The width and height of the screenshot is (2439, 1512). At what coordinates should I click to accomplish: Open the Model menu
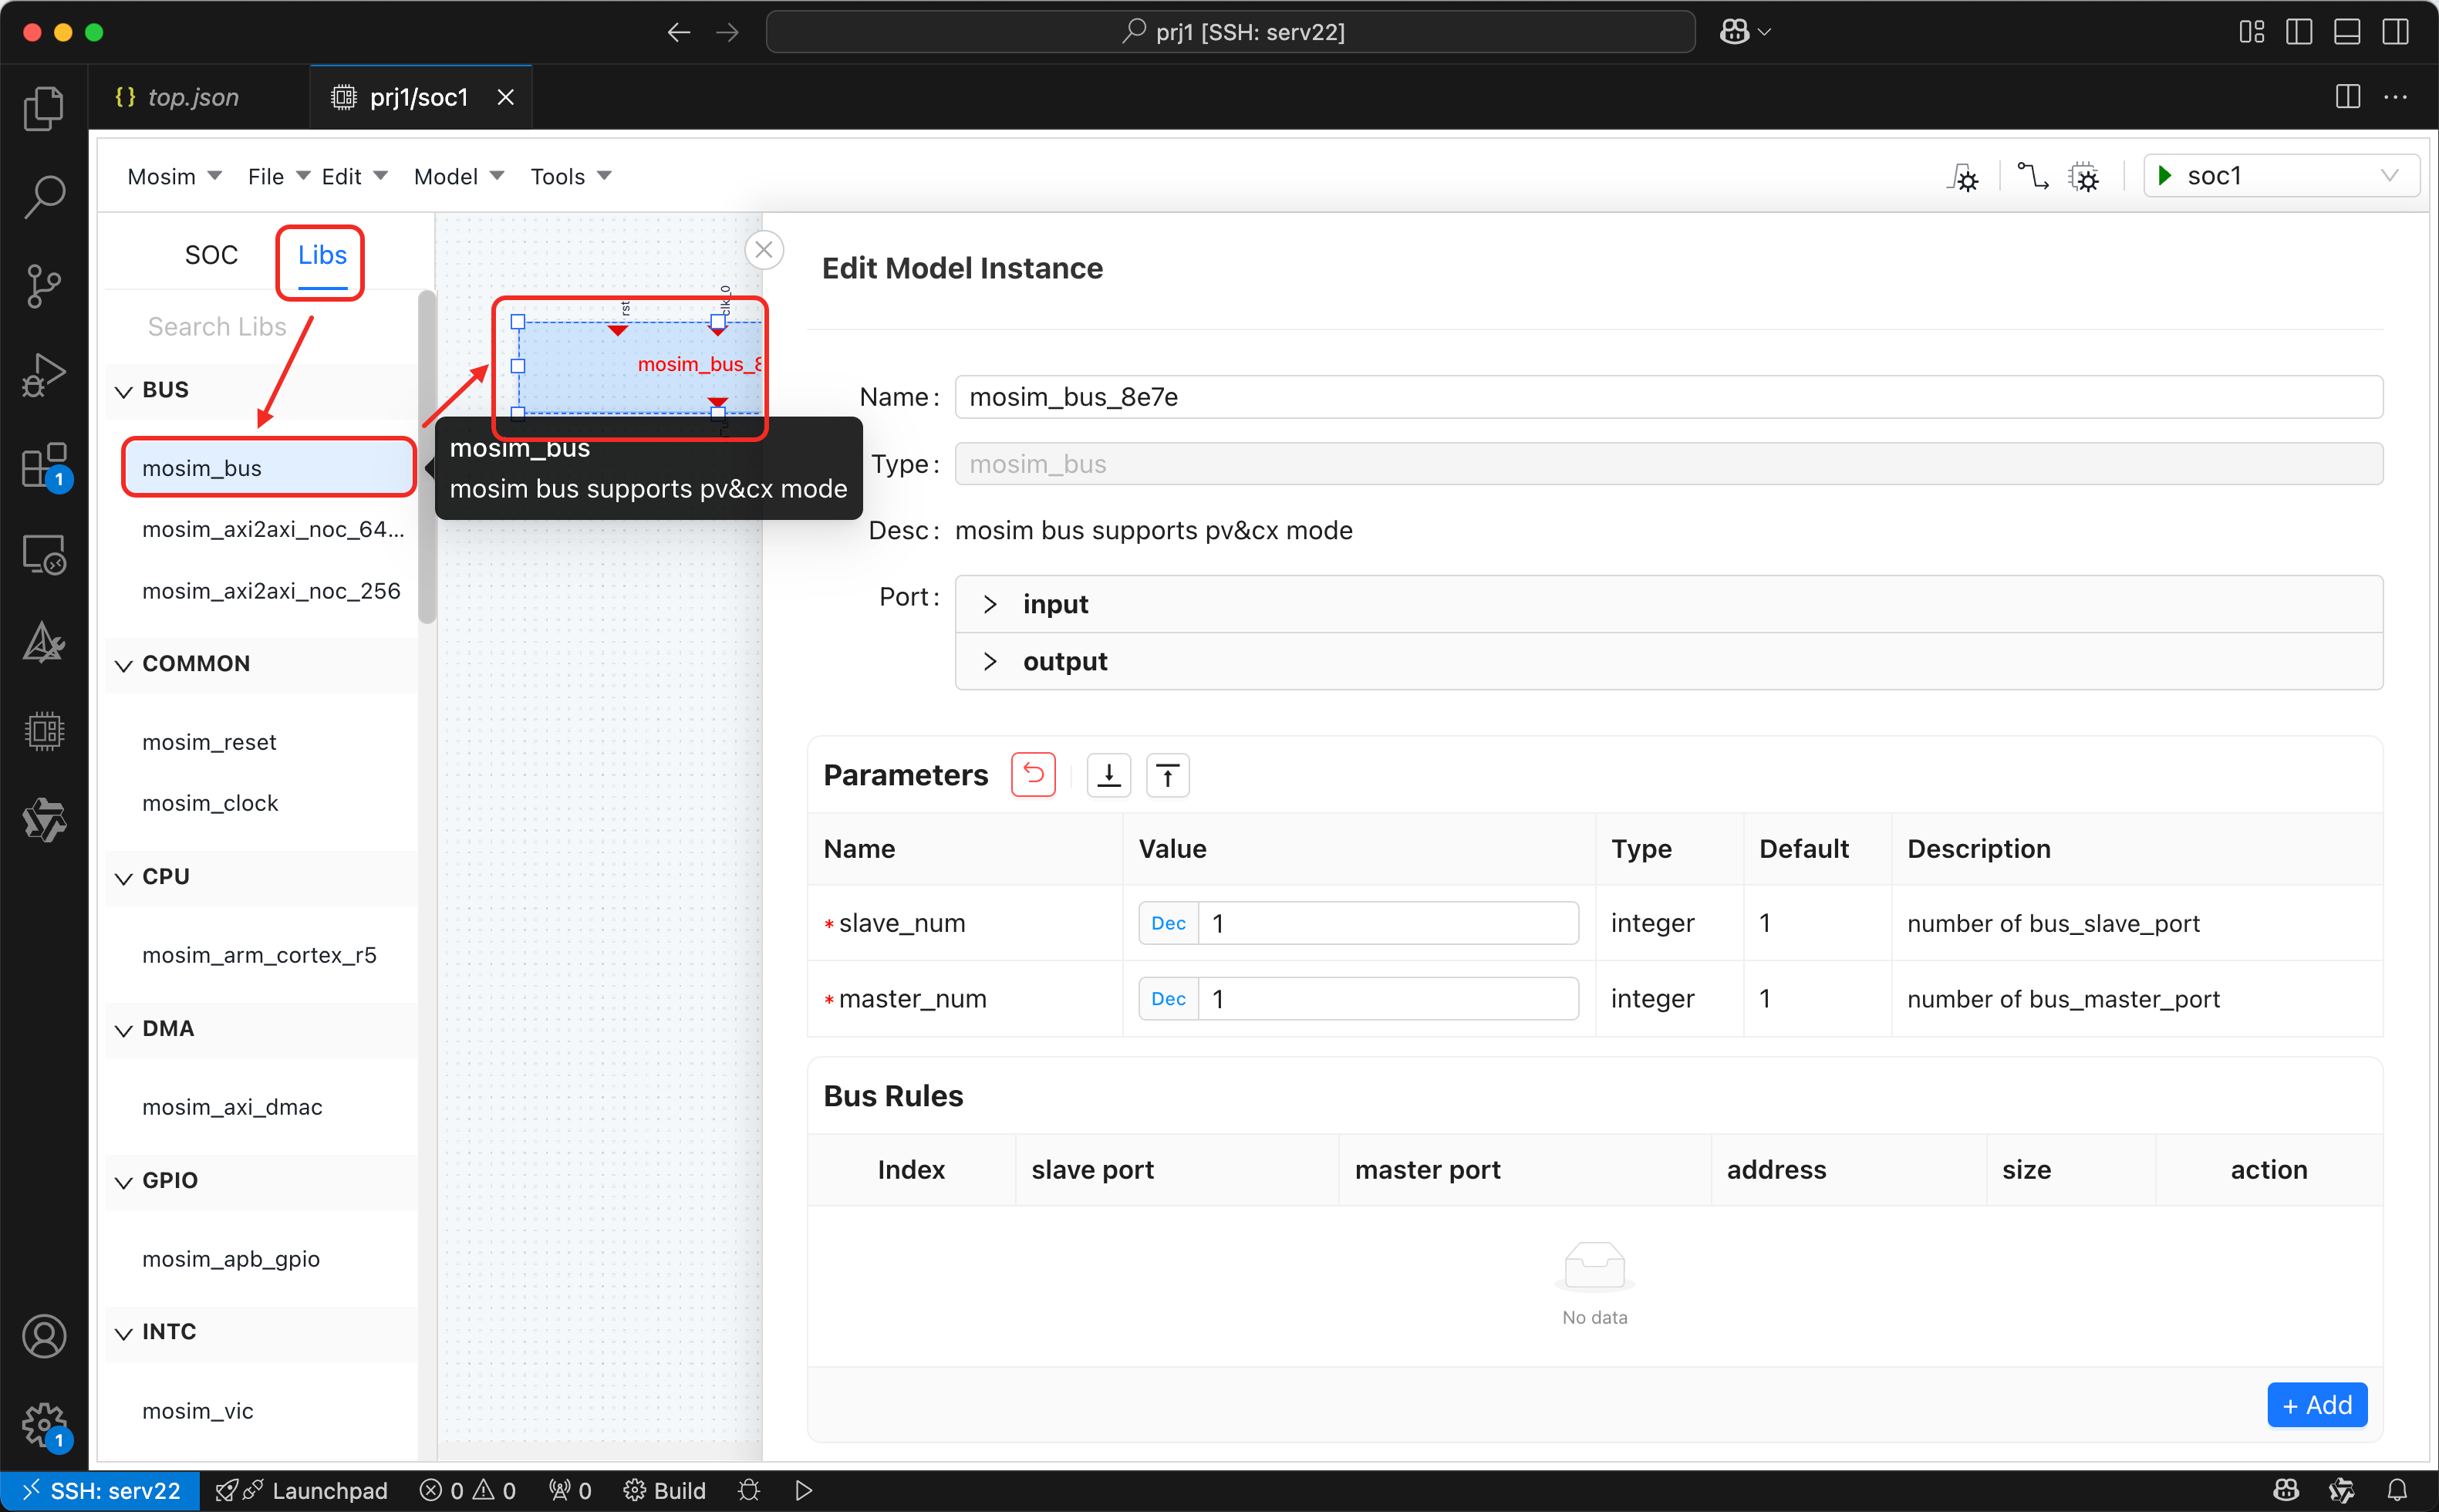pyautogui.click(x=458, y=176)
